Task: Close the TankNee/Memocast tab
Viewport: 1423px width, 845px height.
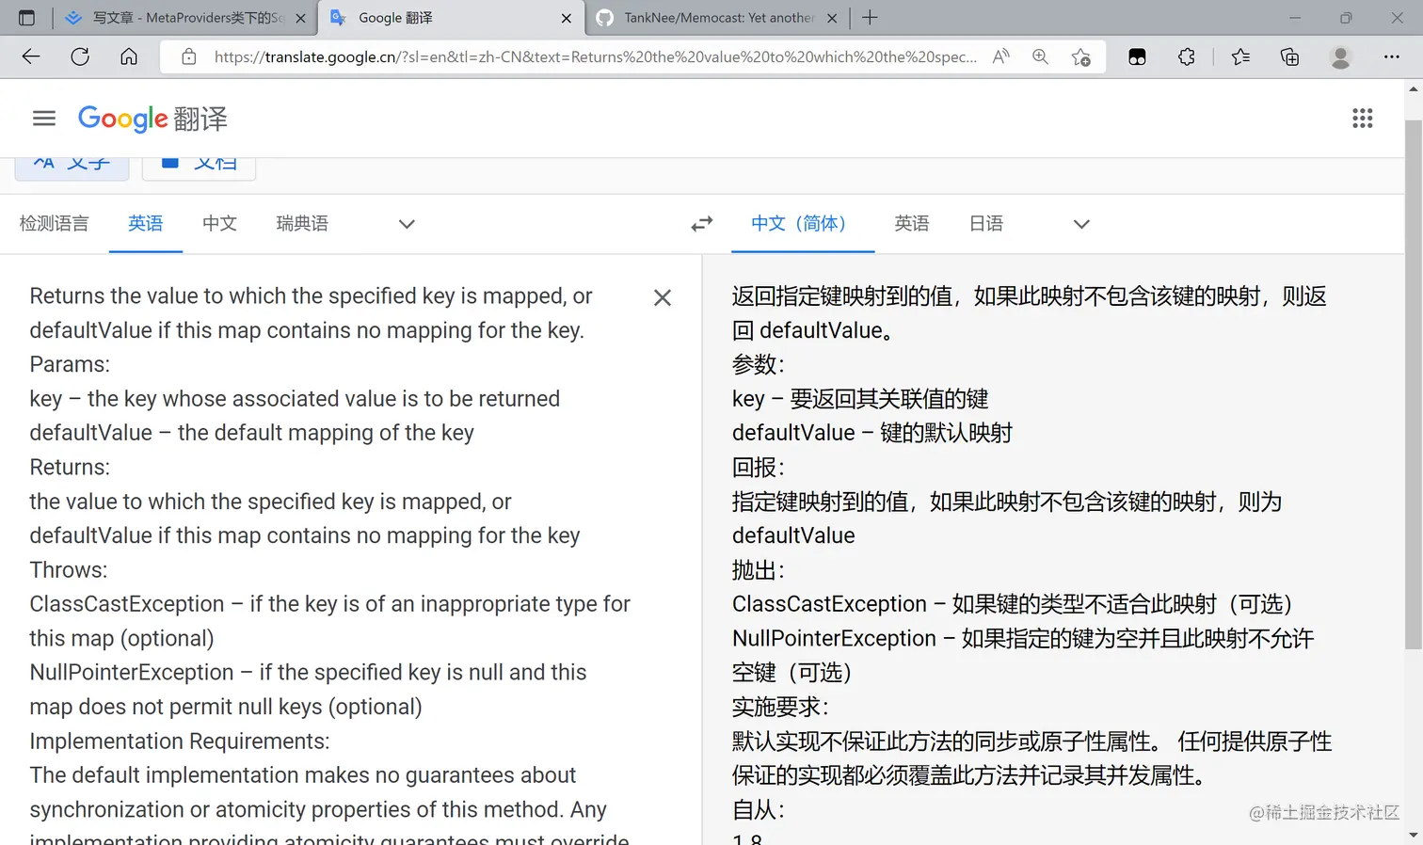Action: click(x=832, y=18)
